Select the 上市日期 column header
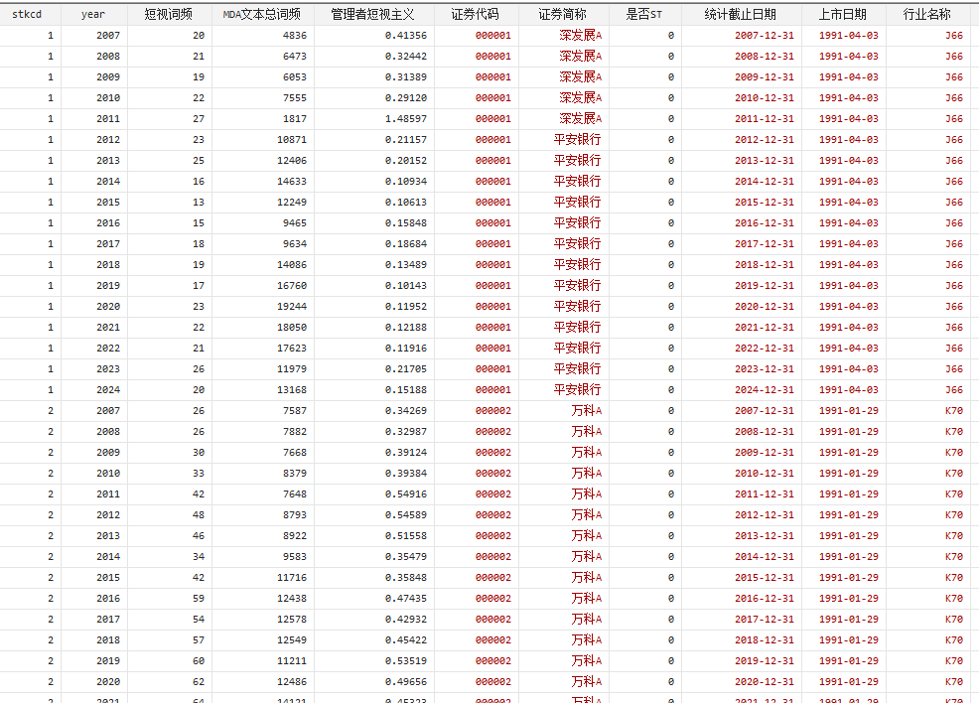Image resolution: width=979 pixels, height=703 pixels. pos(843,14)
